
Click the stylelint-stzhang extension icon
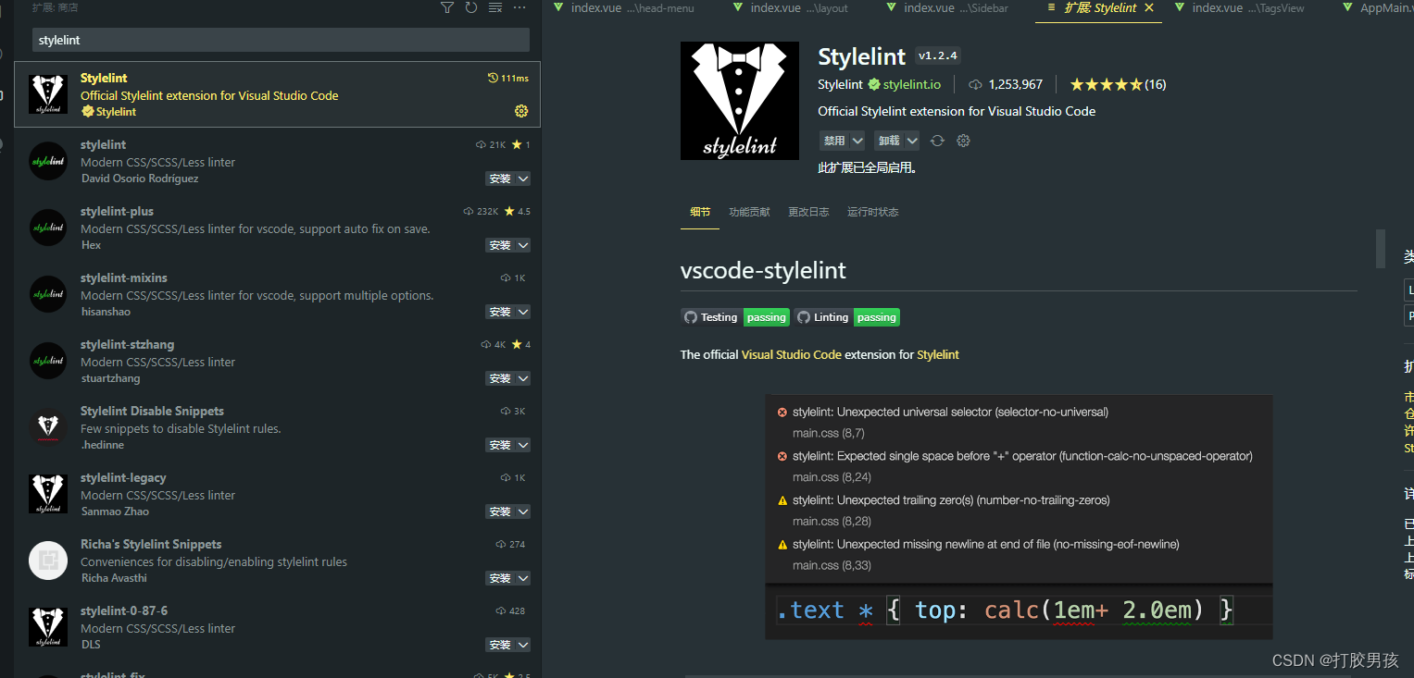tap(48, 361)
